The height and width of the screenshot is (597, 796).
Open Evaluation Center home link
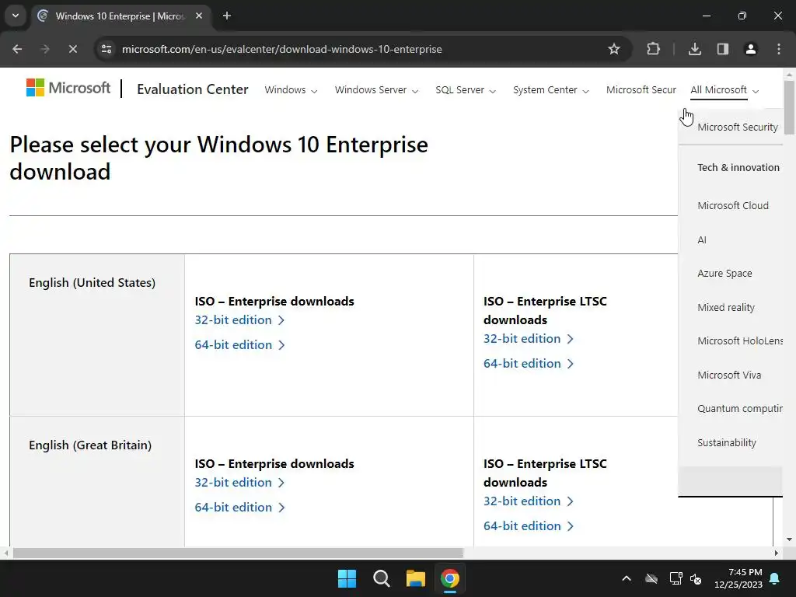(x=193, y=89)
